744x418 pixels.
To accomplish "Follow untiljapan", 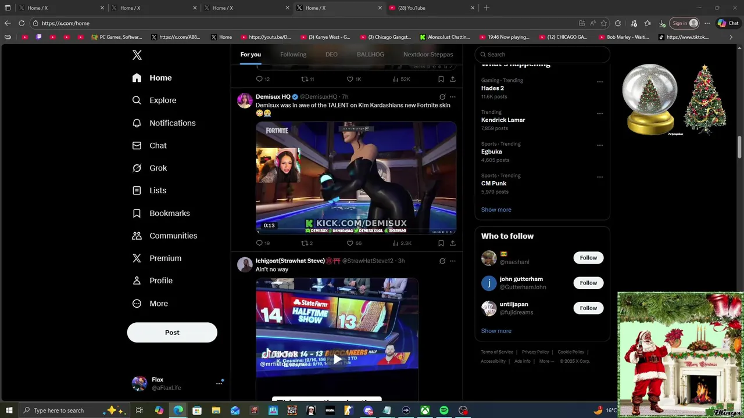I will pyautogui.click(x=588, y=308).
